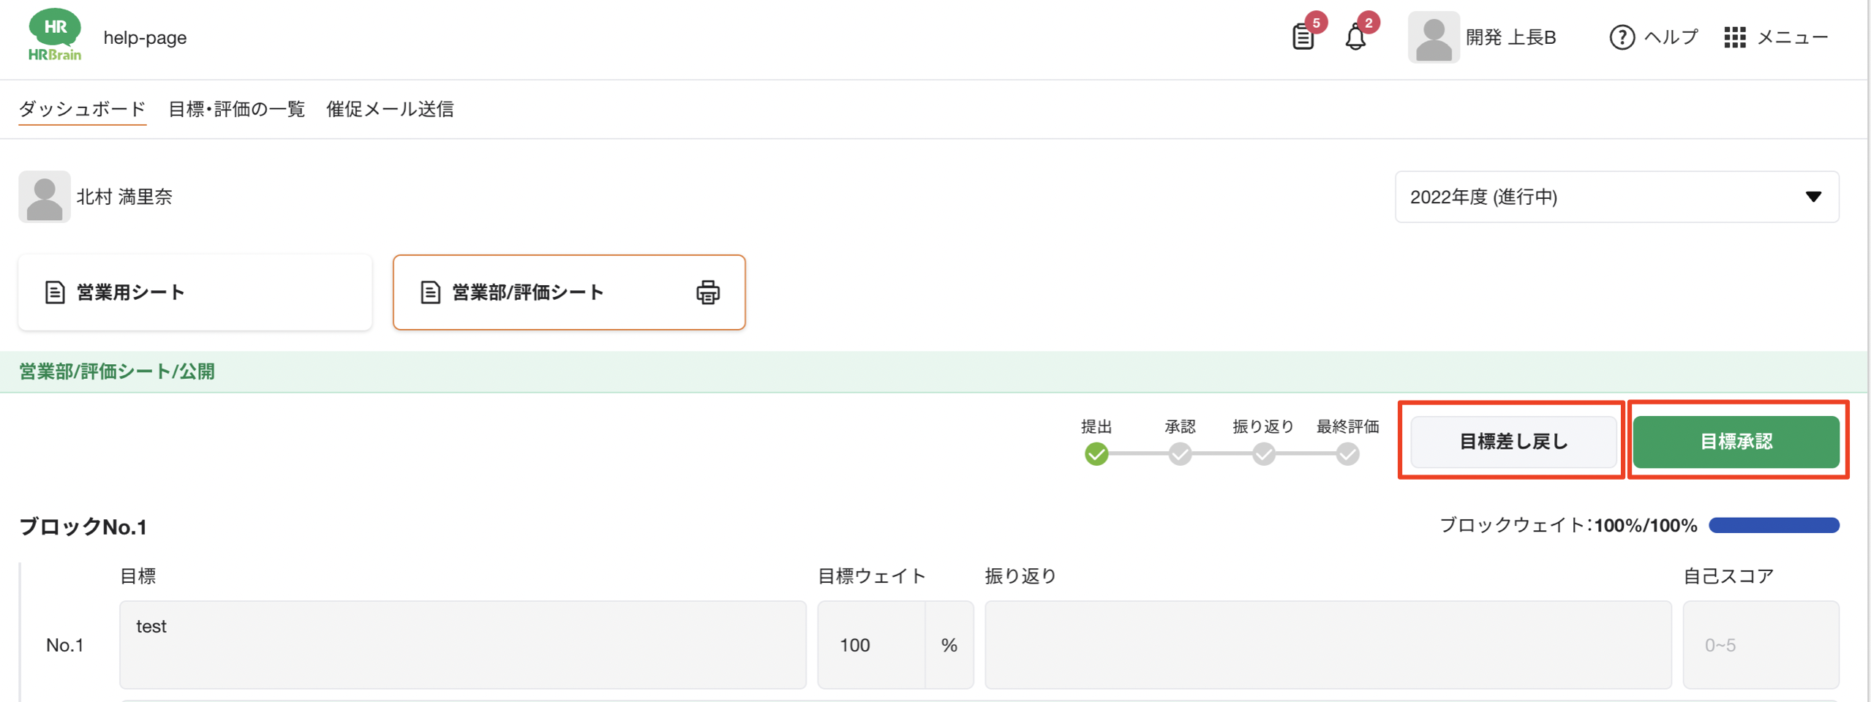Select the ダッシュボード tab
Viewport: 1871px width, 702px height.
[82, 110]
